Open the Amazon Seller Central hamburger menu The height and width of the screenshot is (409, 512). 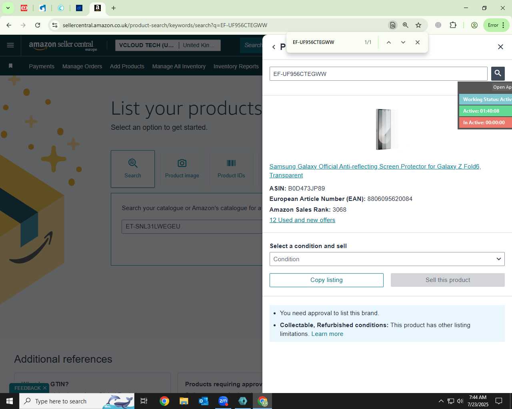[10, 45]
